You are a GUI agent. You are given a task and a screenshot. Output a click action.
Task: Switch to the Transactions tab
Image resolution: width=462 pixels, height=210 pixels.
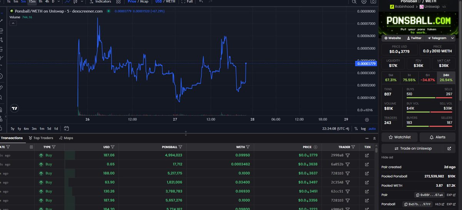(12, 138)
